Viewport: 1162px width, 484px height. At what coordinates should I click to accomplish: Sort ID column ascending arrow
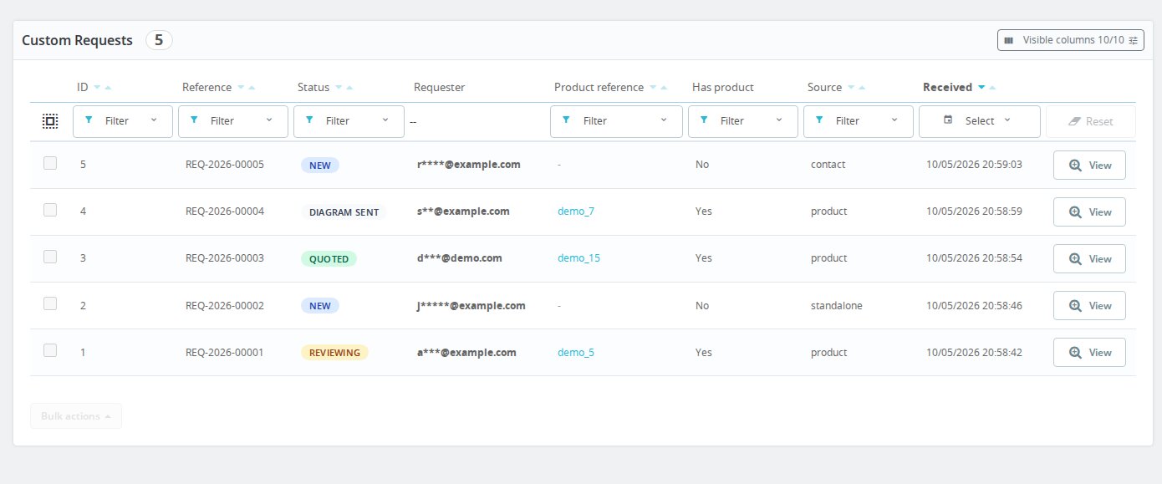pyautogui.click(x=109, y=88)
